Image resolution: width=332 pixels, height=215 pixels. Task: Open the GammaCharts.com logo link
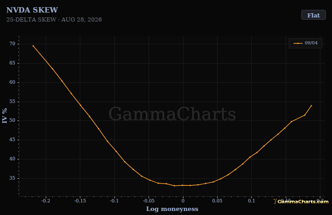(x=301, y=202)
